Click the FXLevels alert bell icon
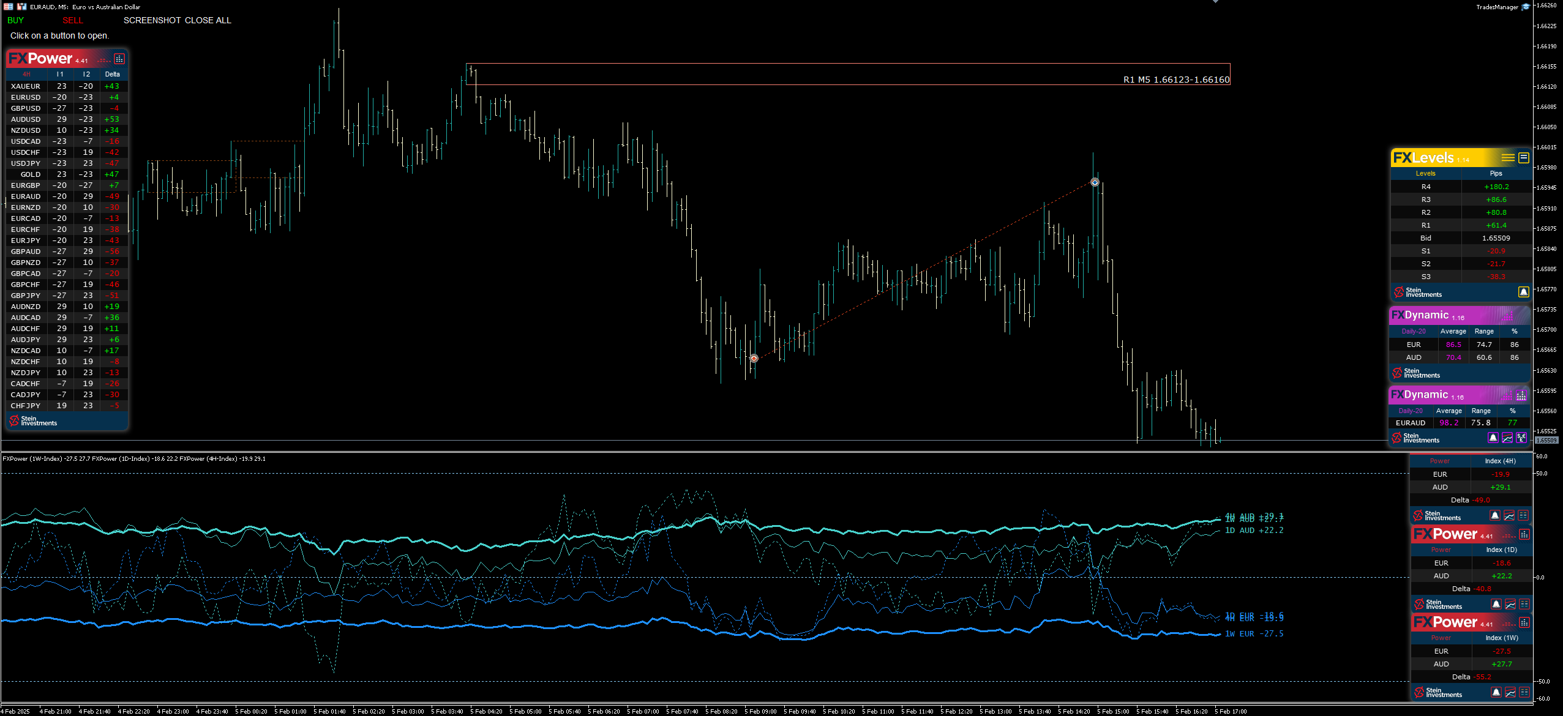The width and height of the screenshot is (1563, 716). [x=1523, y=292]
